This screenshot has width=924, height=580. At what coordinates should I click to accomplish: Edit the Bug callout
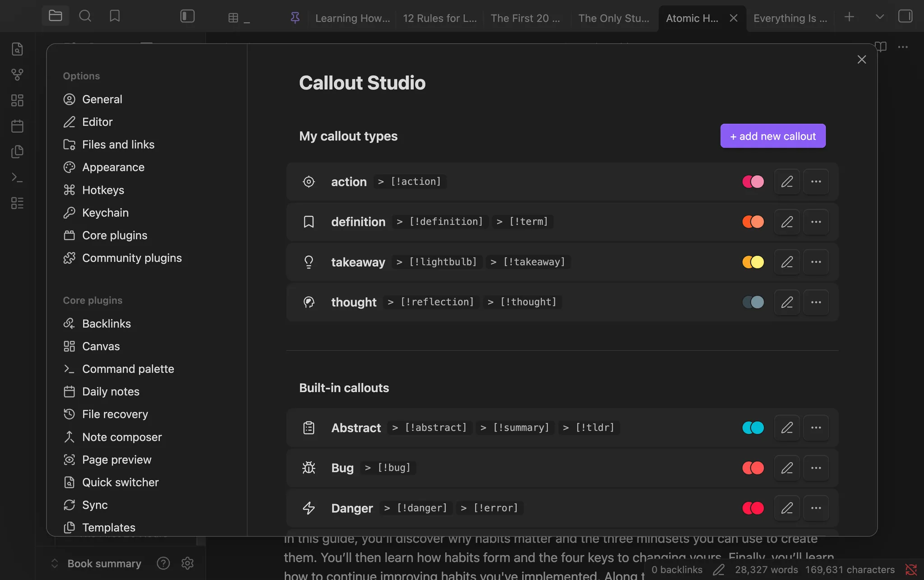point(787,468)
